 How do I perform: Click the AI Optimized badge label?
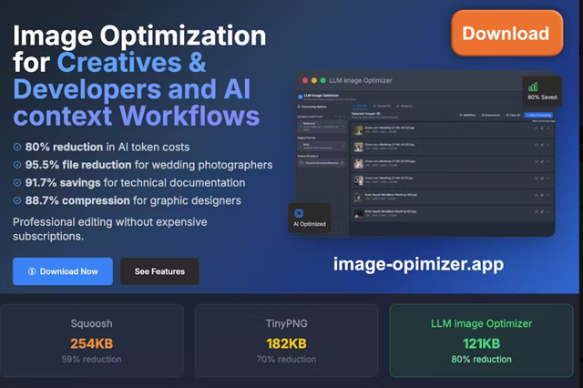point(310,224)
